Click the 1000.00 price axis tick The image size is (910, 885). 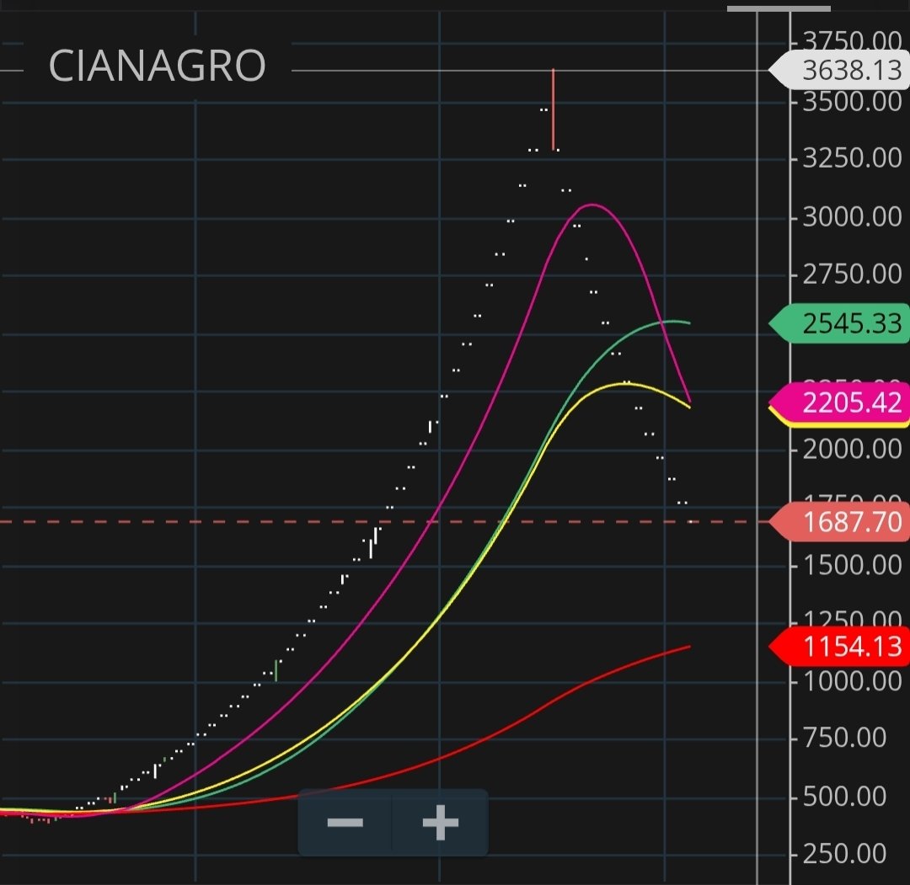(x=852, y=681)
